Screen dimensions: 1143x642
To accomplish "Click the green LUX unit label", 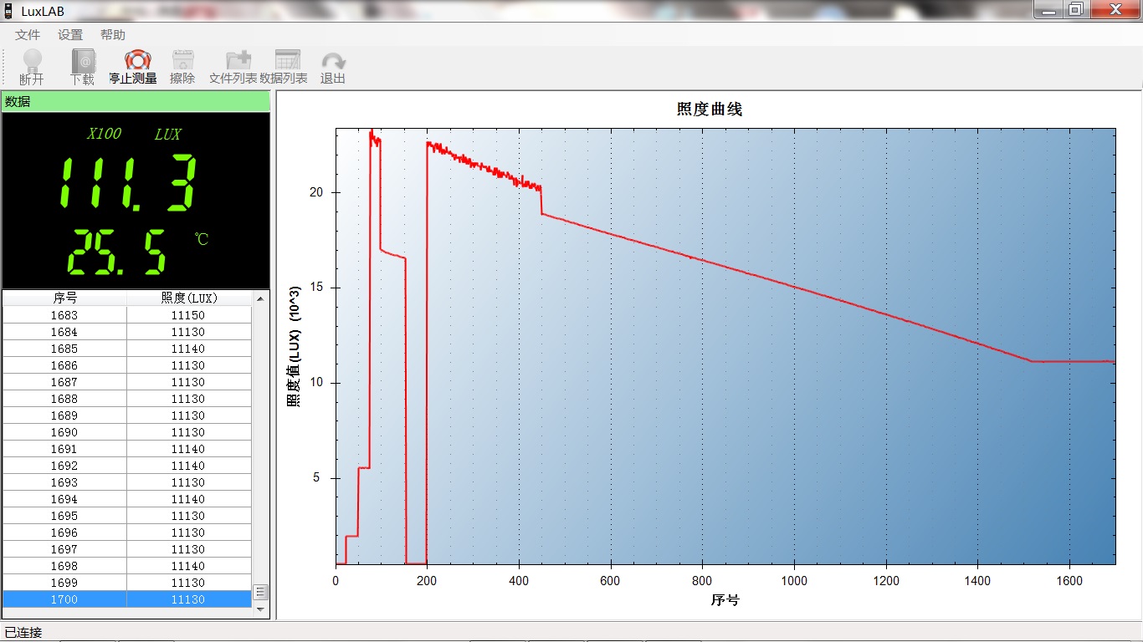I will (167, 134).
